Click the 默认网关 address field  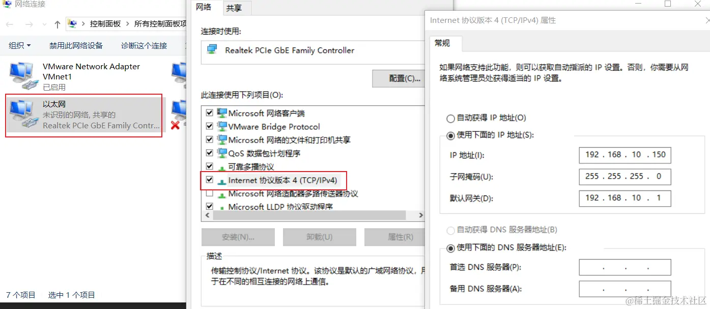click(624, 198)
